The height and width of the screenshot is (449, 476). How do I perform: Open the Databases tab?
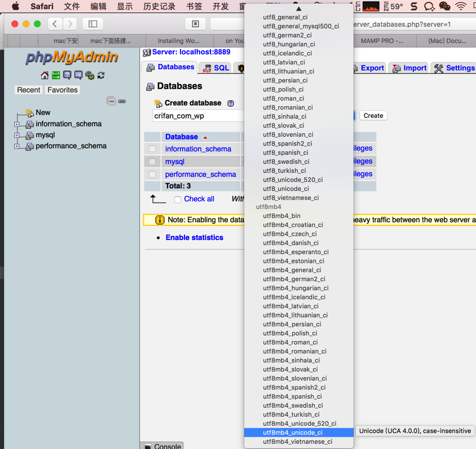[x=170, y=67]
